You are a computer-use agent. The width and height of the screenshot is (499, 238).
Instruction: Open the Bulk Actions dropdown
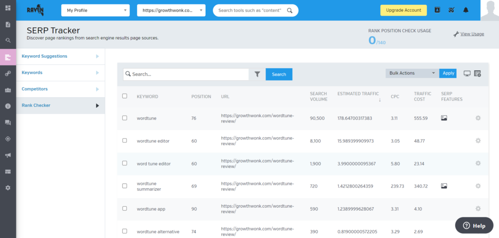click(412, 73)
